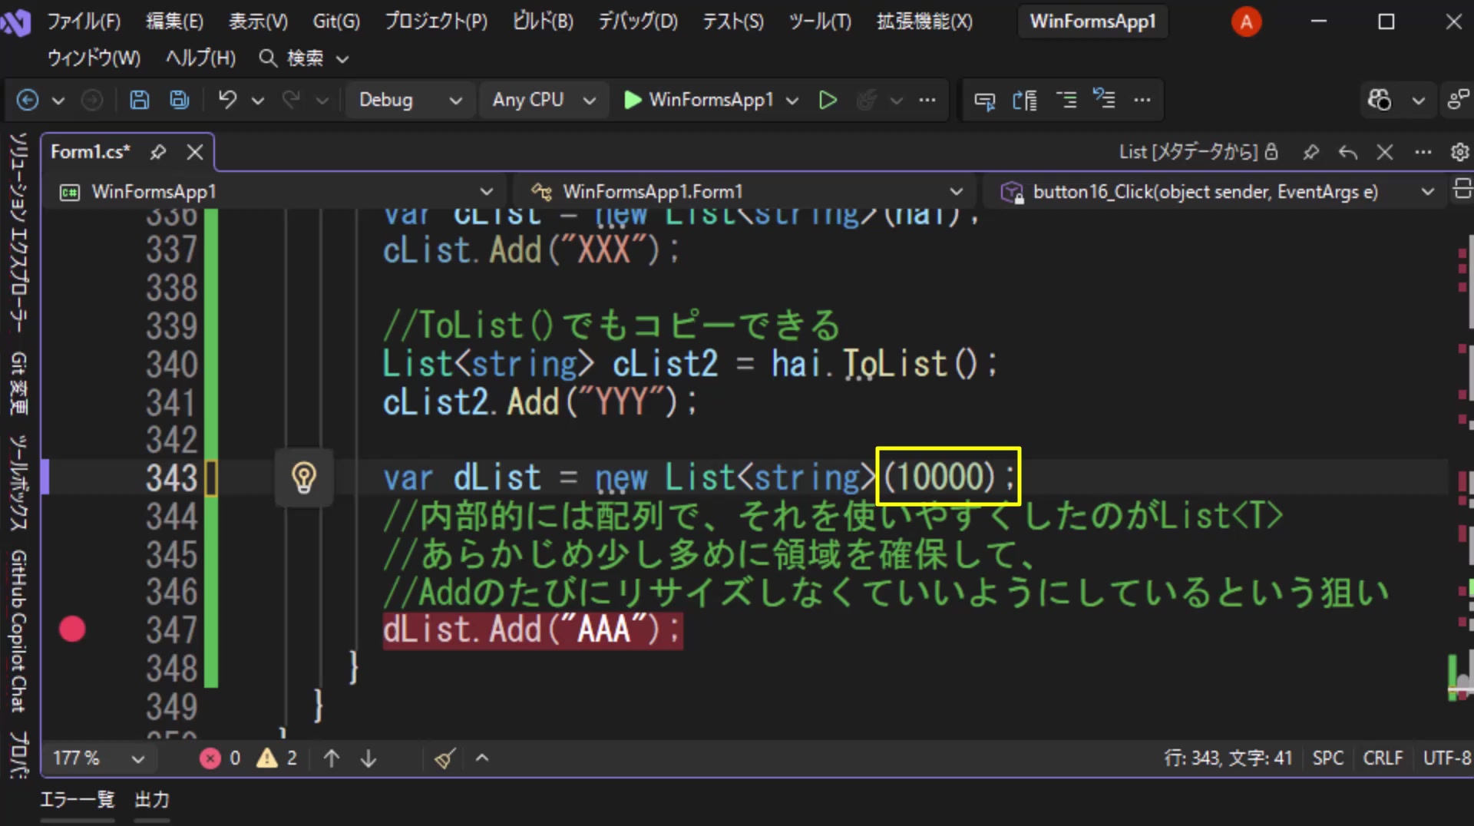
Task: Open the デバッグ(D) menu
Action: coord(638,21)
